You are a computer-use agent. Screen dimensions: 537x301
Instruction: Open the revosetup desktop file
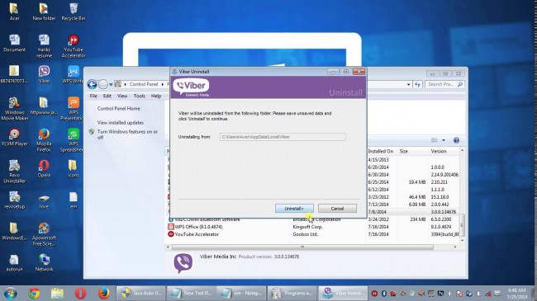pos(14,200)
